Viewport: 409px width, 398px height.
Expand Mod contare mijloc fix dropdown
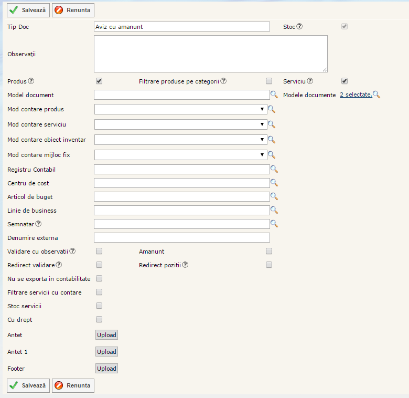tap(180, 155)
